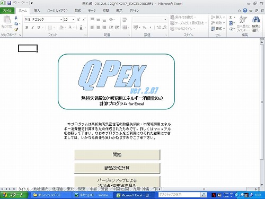Toggle Underline formatting

(39, 28)
